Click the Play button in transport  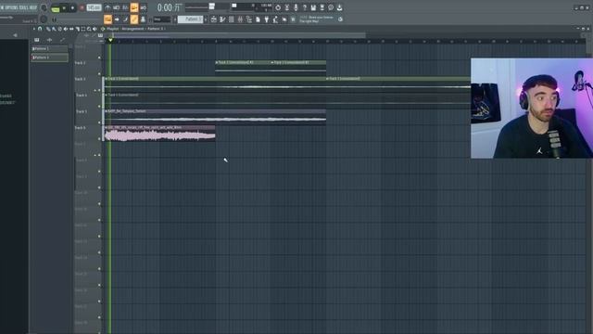tap(64, 8)
